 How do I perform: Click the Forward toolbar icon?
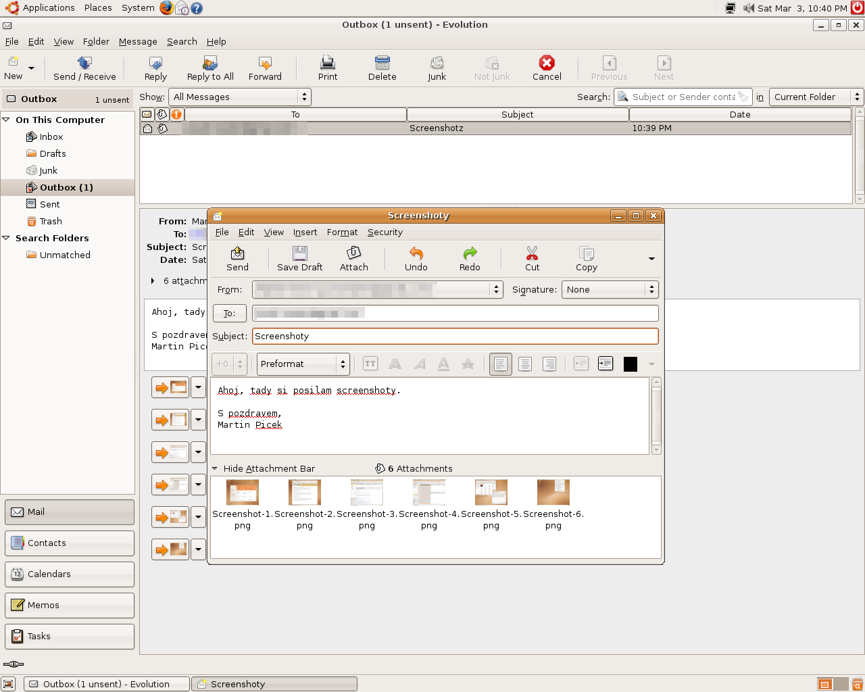coord(265,68)
